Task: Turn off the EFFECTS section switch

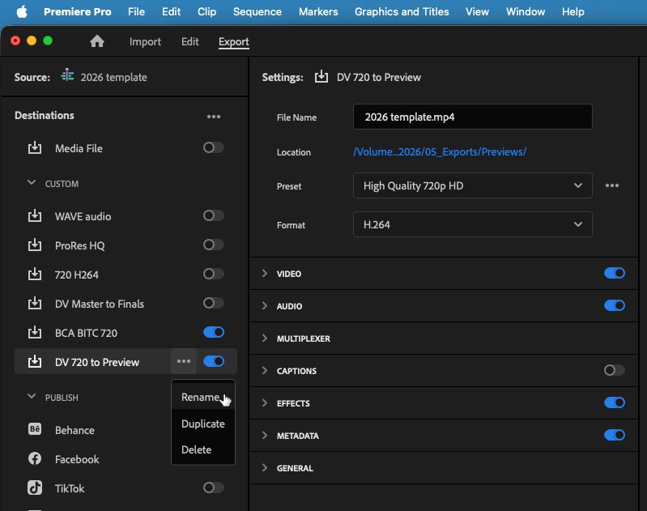Action: coord(615,402)
